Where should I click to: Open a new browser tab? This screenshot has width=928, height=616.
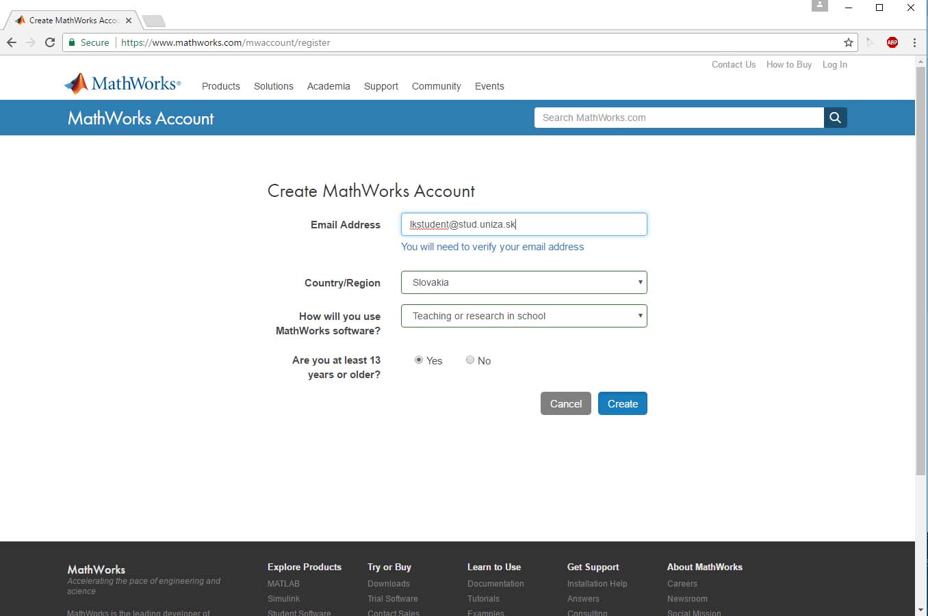coord(154,21)
